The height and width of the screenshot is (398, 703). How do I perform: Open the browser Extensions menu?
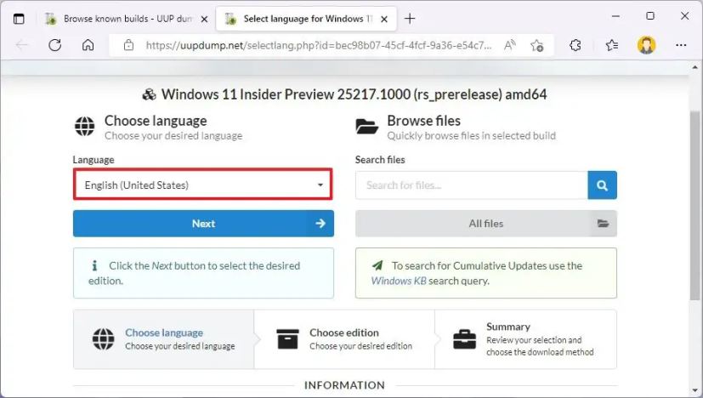pyautogui.click(x=575, y=45)
